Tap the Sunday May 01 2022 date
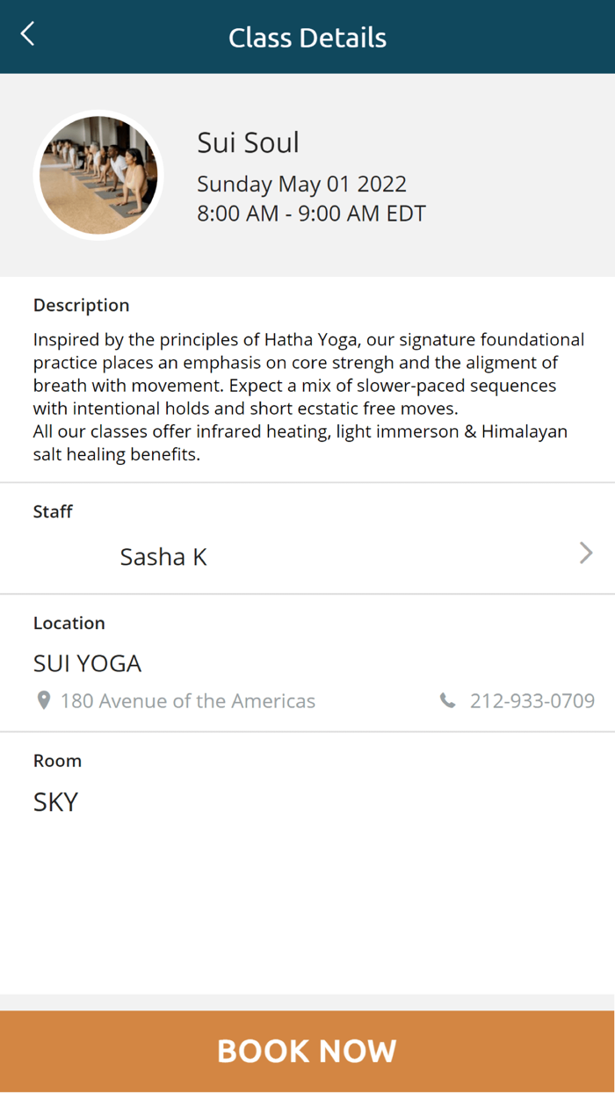 pos(301,184)
